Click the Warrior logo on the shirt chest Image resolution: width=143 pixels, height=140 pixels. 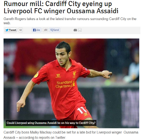(x=58, y=76)
